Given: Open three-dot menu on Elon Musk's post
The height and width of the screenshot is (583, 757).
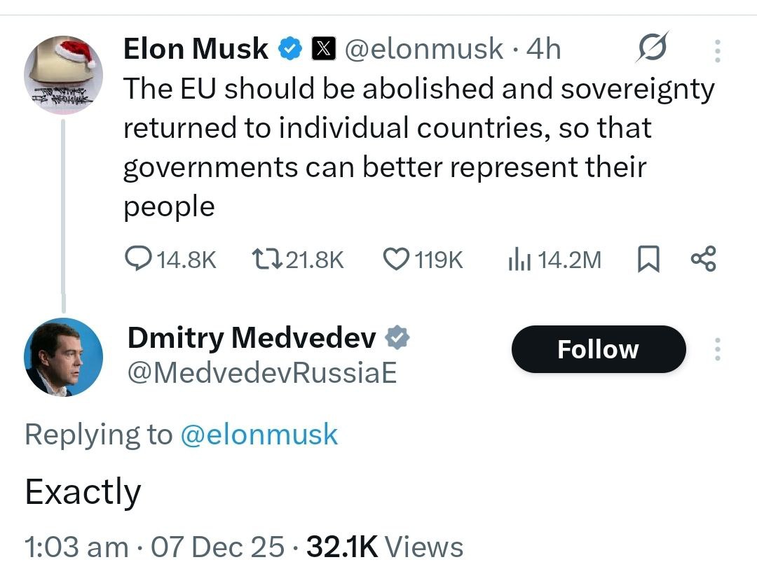Looking at the screenshot, I should coord(716,50).
